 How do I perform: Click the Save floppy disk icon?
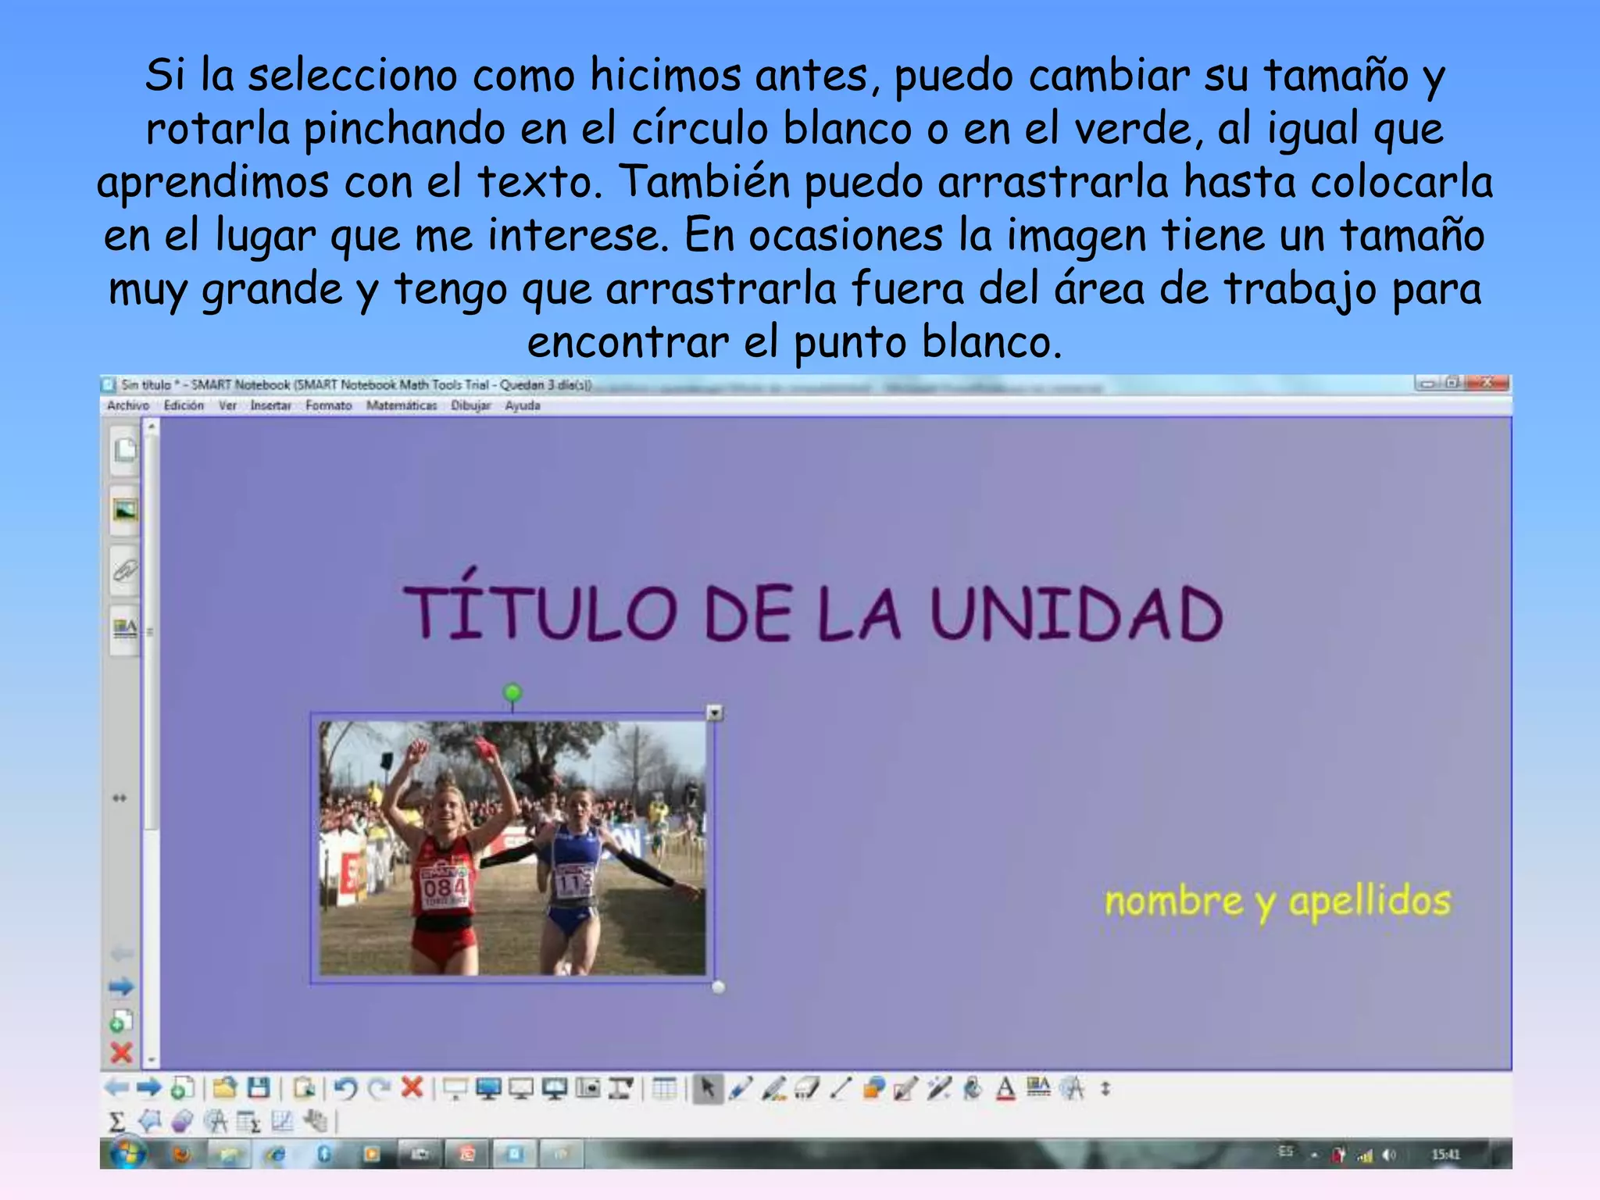pyautogui.click(x=259, y=1087)
